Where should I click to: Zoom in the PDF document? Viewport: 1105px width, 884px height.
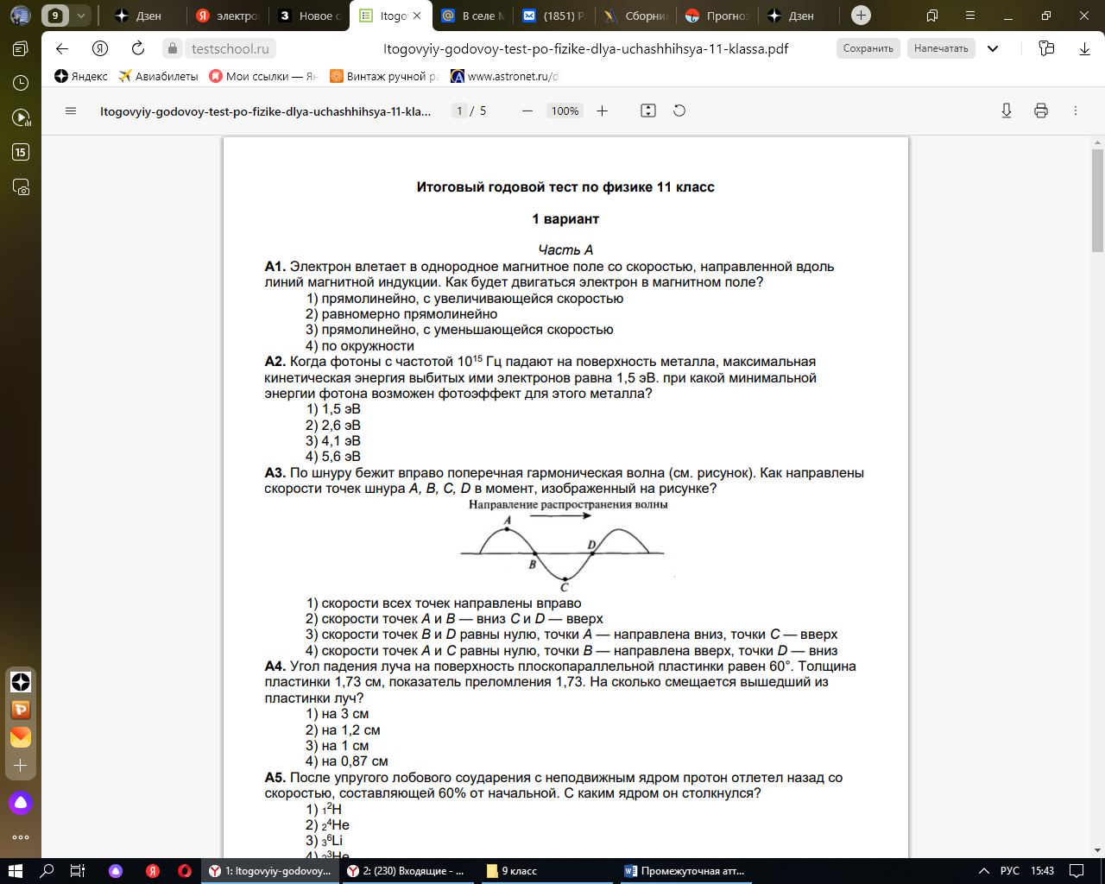click(x=603, y=110)
